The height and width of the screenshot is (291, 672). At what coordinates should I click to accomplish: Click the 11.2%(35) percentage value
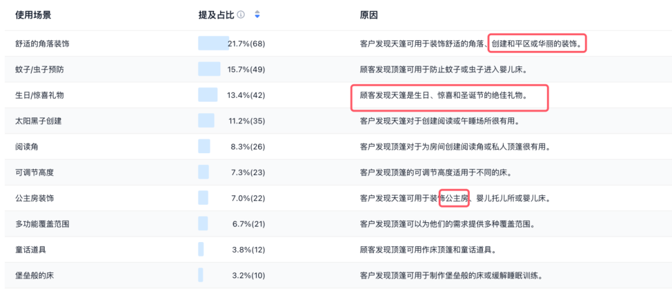(246, 121)
